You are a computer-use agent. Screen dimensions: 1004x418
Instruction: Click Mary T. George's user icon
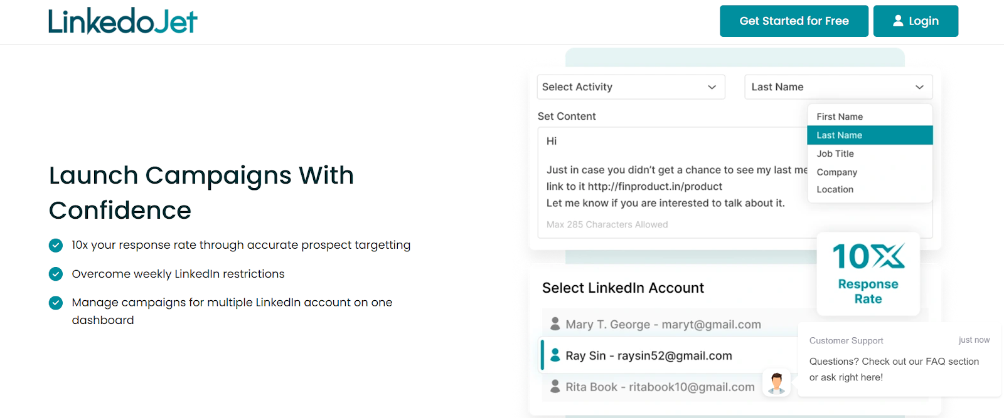point(555,324)
